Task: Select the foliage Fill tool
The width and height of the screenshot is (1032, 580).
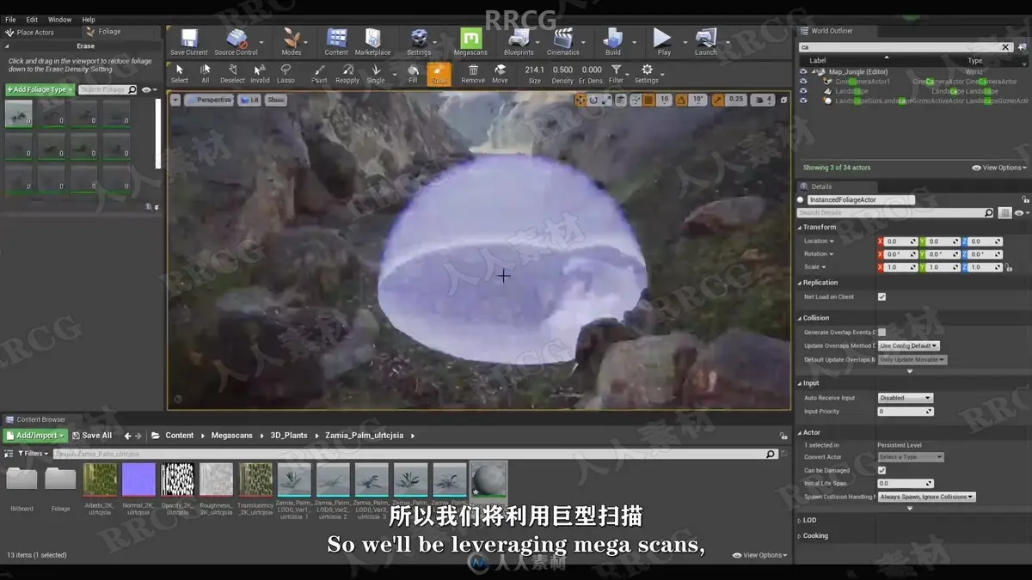Action: [x=413, y=74]
